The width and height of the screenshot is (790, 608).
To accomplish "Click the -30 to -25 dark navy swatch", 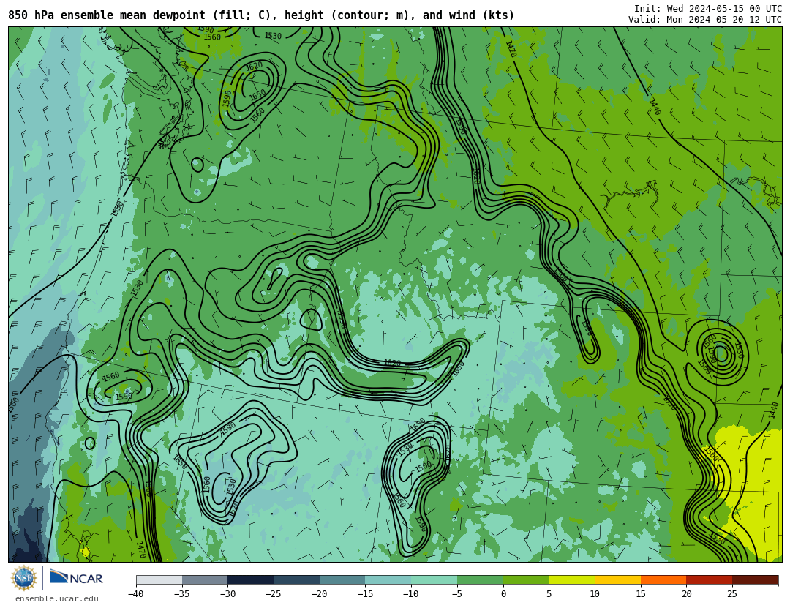I will point(251,579).
